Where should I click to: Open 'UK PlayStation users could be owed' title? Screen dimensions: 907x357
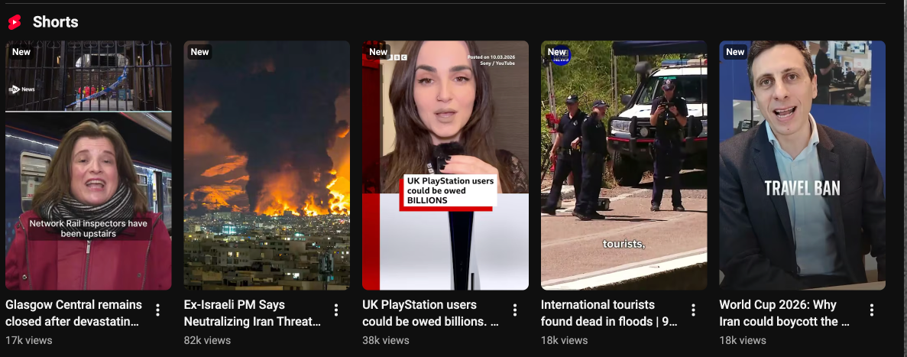pos(430,313)
